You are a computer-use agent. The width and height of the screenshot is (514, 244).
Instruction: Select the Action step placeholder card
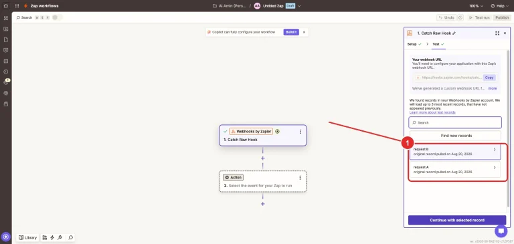pyautogui.click(x=262, y=181)
